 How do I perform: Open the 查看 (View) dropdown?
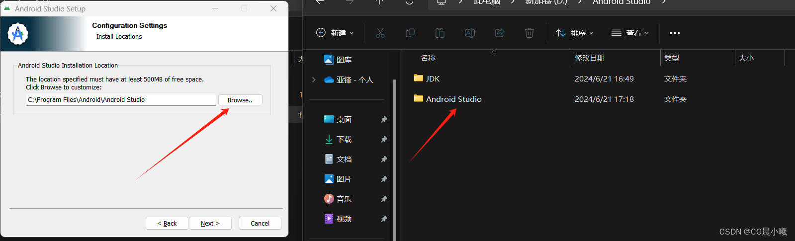click(x=630, y=33)
